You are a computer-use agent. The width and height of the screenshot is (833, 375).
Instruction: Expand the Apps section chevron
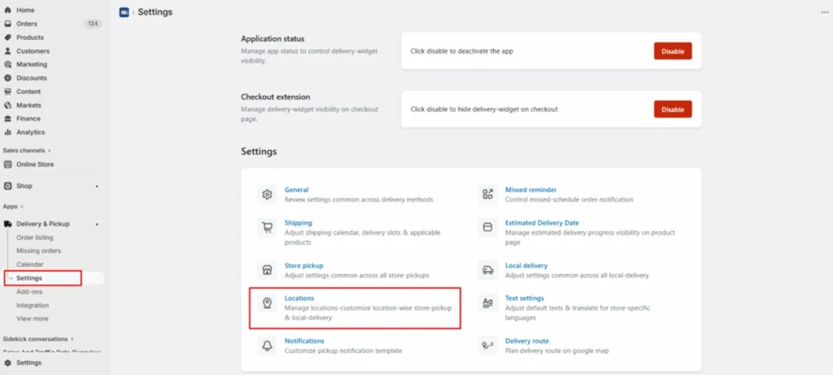pyautogui.click(x=22, y=207)
